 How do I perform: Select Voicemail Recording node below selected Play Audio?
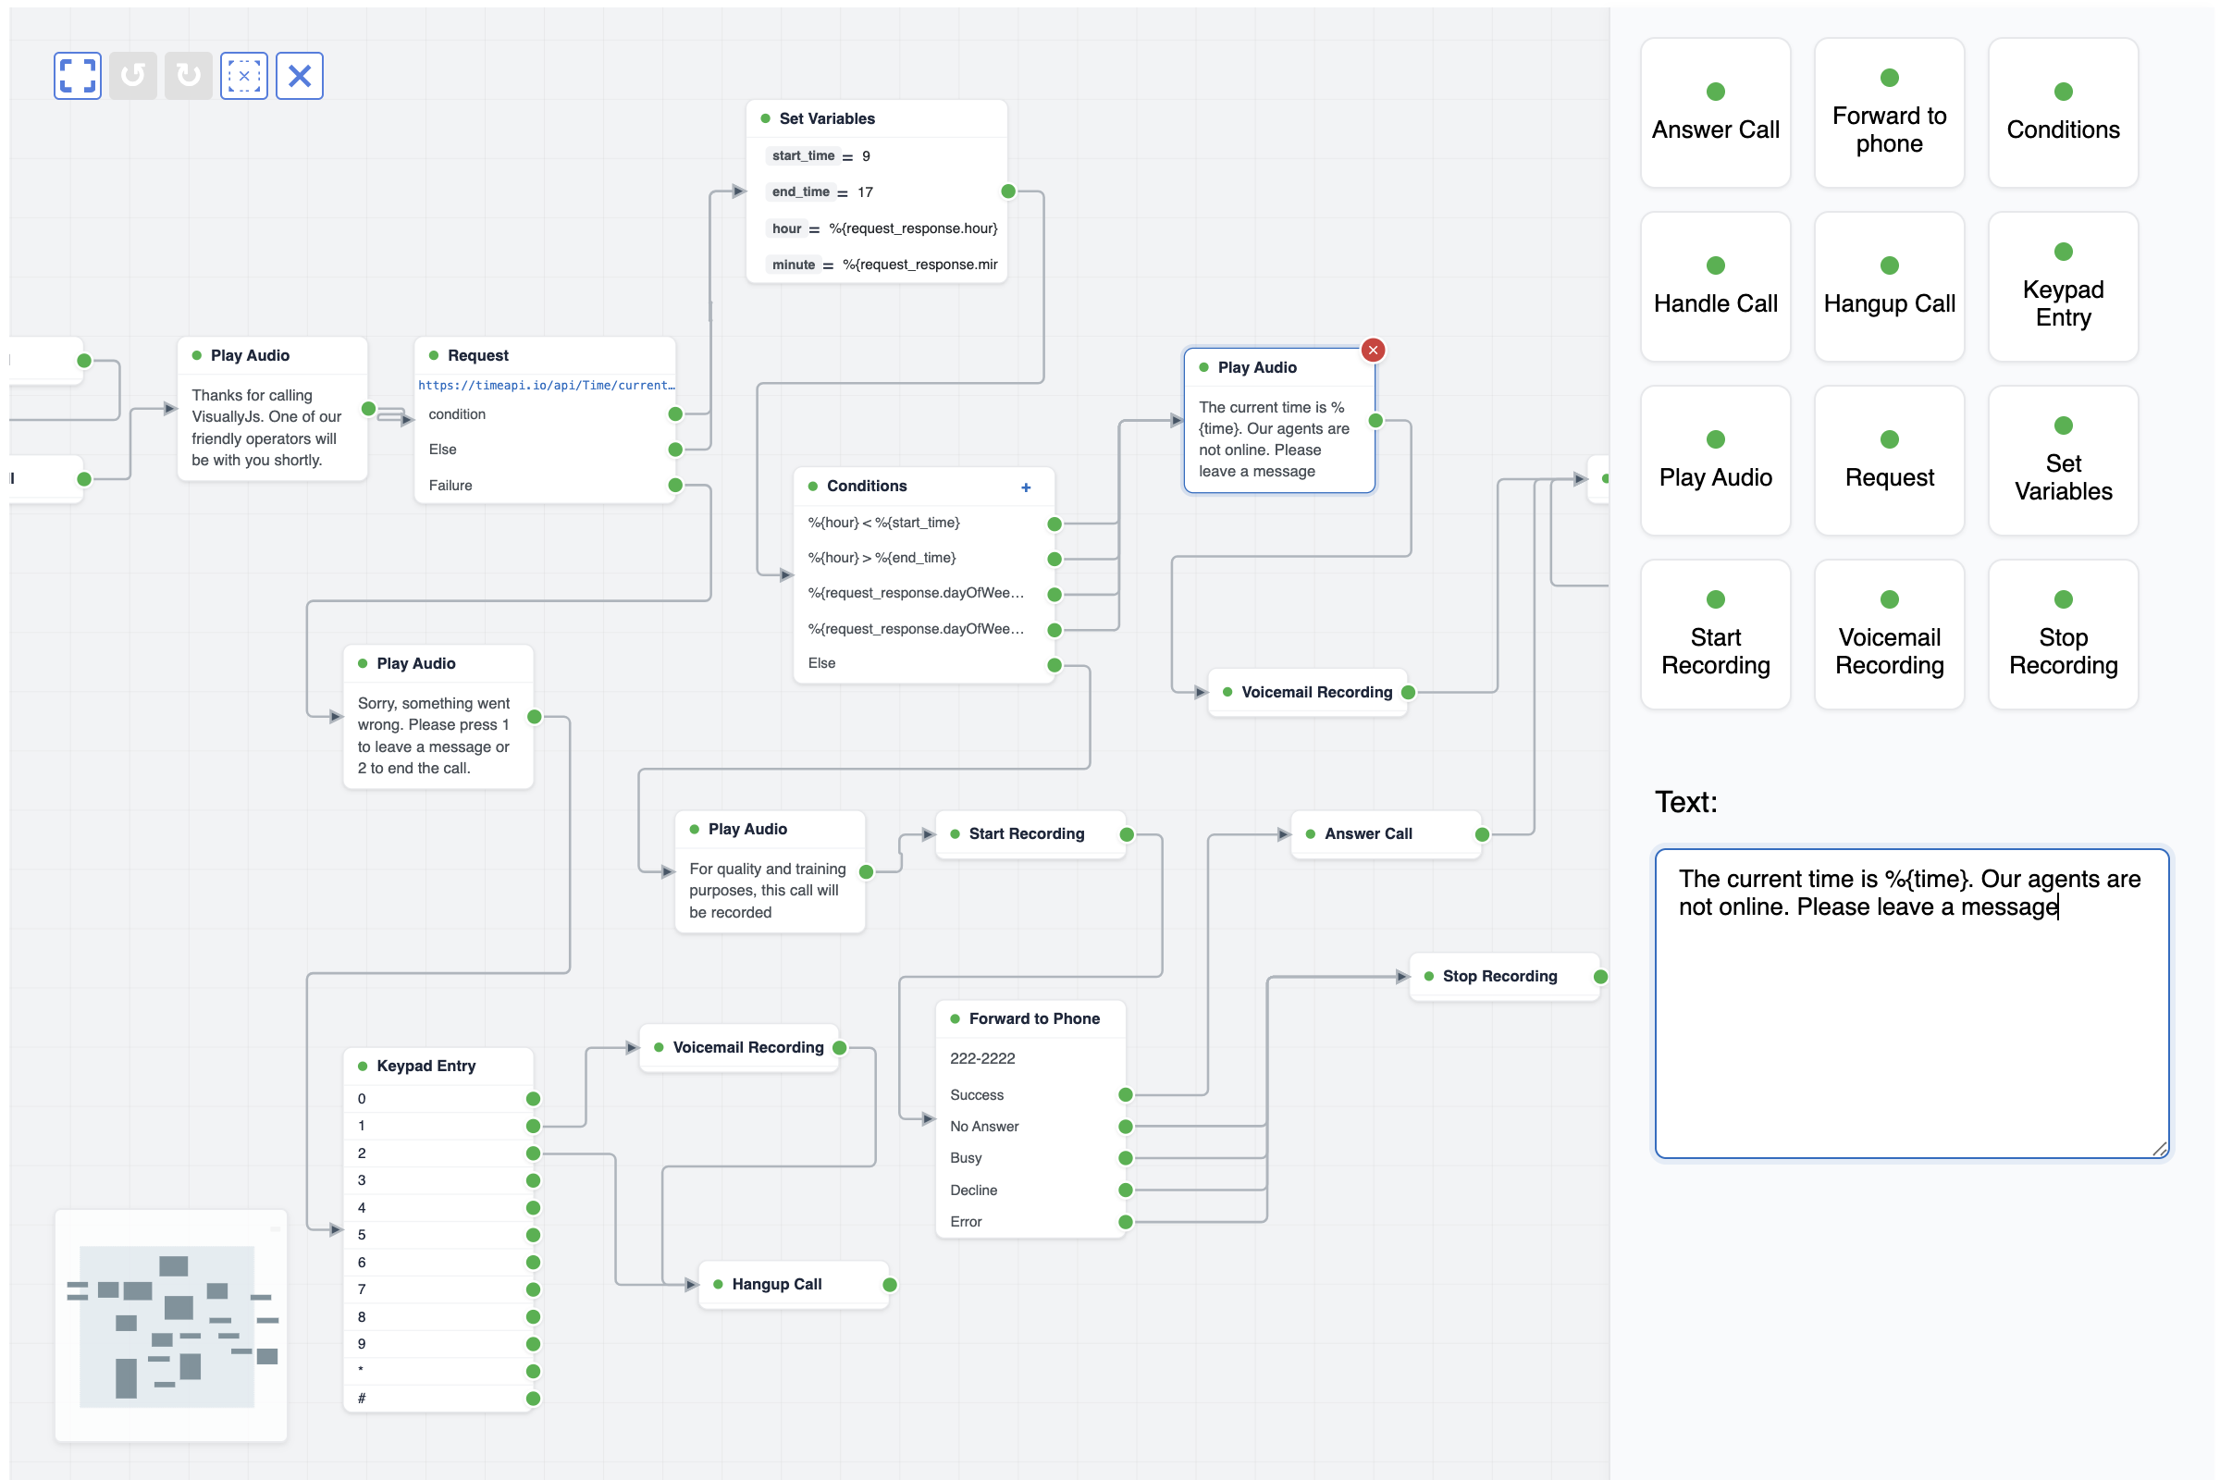point(1310,694)
